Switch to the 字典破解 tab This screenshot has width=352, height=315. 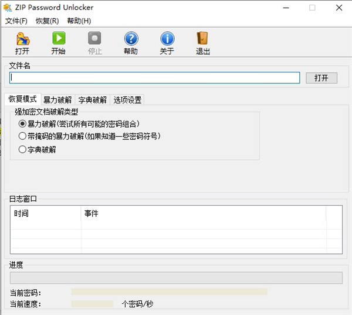(x=93, y=100)
